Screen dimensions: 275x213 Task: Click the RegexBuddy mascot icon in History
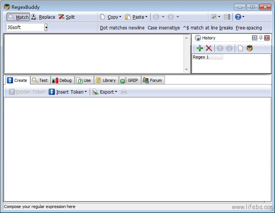coord(250,48)
